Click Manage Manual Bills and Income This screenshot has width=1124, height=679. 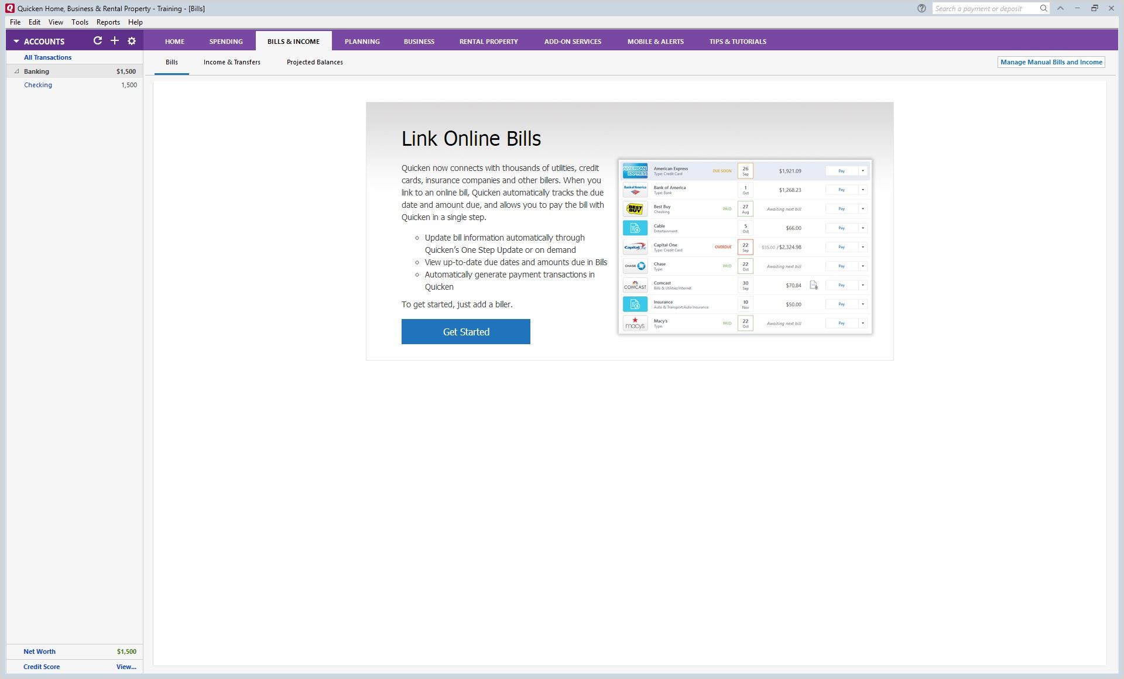point(1051,62)
